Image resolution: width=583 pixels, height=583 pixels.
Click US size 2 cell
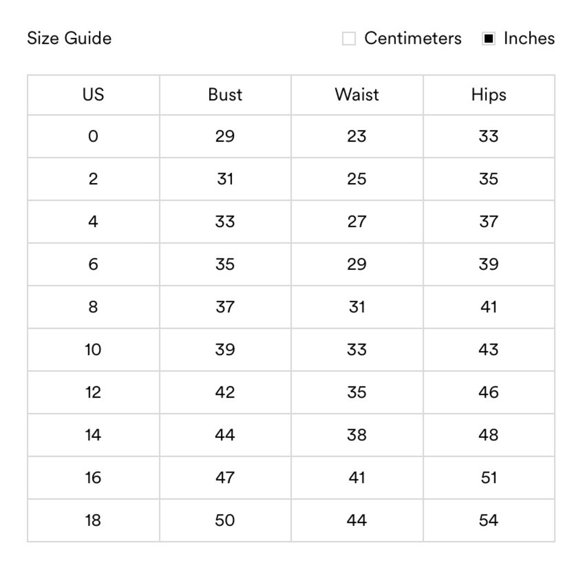click(x=93, y=179)
